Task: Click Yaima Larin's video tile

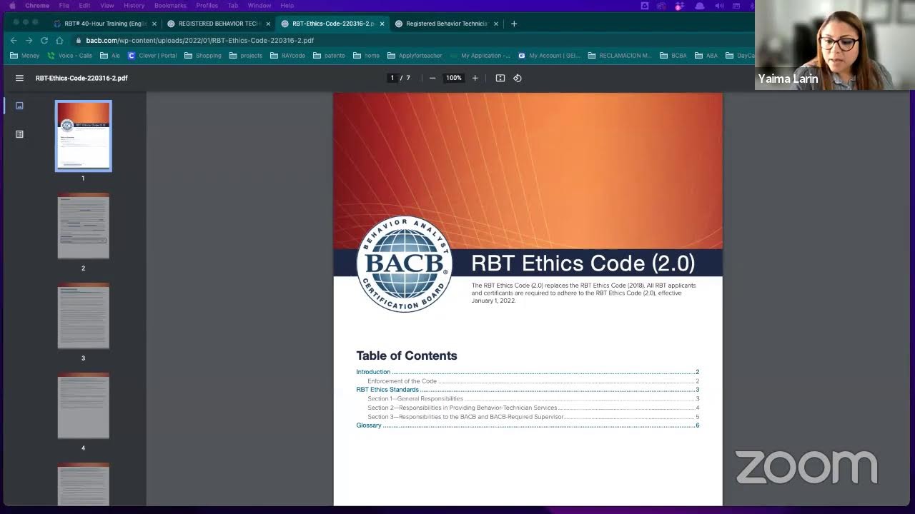Action: click(835, 45)
